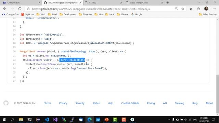Switch to the Class: MongoClient tab

point(144,3)
